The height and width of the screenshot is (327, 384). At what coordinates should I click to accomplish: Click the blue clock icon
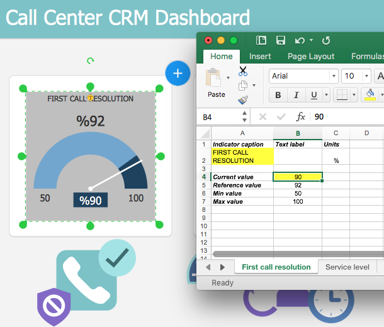(x=331, y=306)
